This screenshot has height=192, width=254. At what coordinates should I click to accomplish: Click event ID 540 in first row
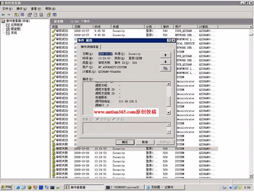pyautogui.click(x=165, y=31)
